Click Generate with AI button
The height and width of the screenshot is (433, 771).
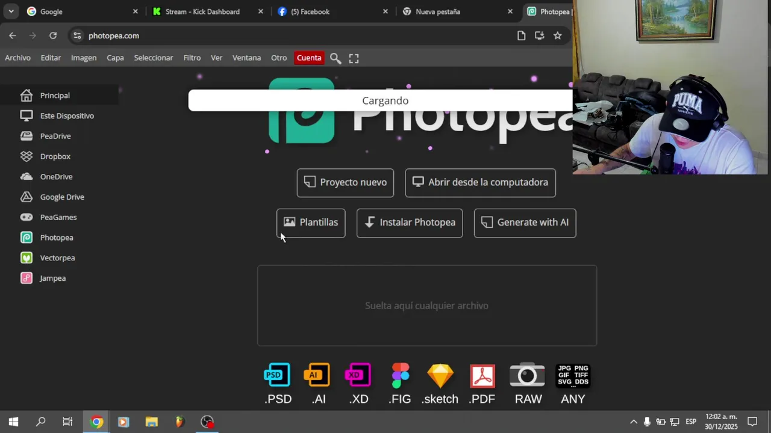coord(525,223)
